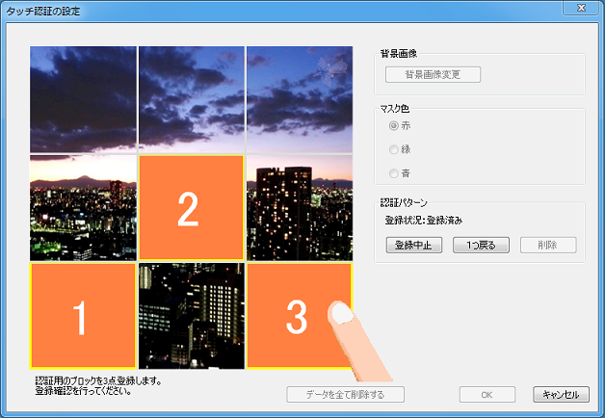Screen dimensions: 605x418
Task: Tap the tall lit skyscraper image block
Action: (x=300, y=207)
